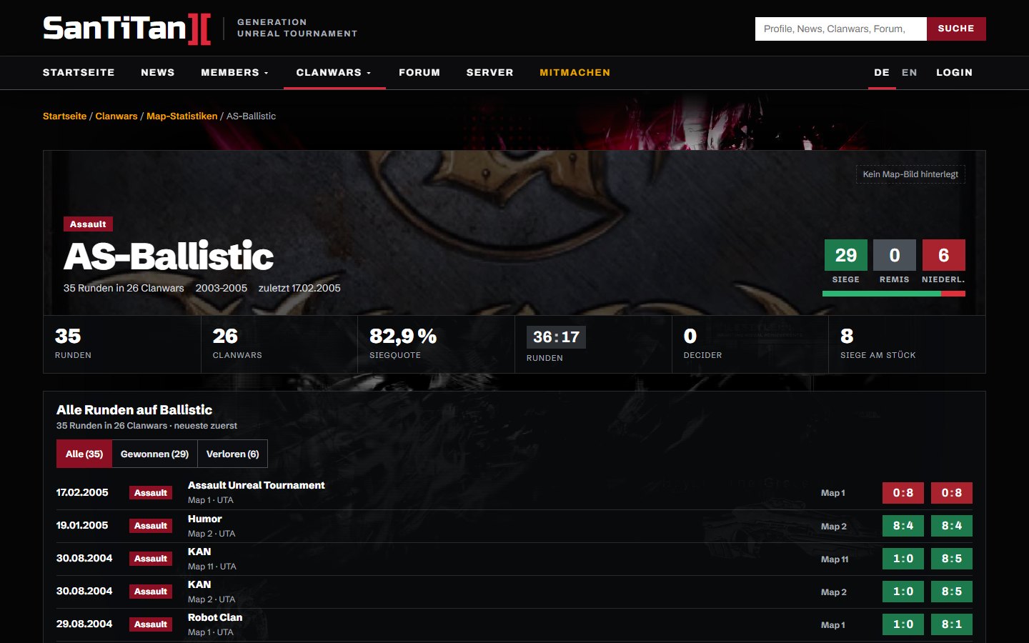Screen dimensions: 1029x643
Task: Follow the Startseite breadcrumb link
Action: [64, 116]
